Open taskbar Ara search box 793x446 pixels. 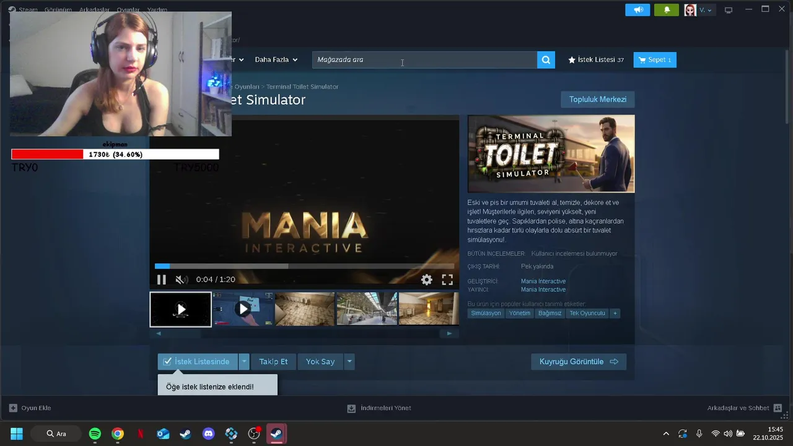pyautogui.click(x=56, y=434)
